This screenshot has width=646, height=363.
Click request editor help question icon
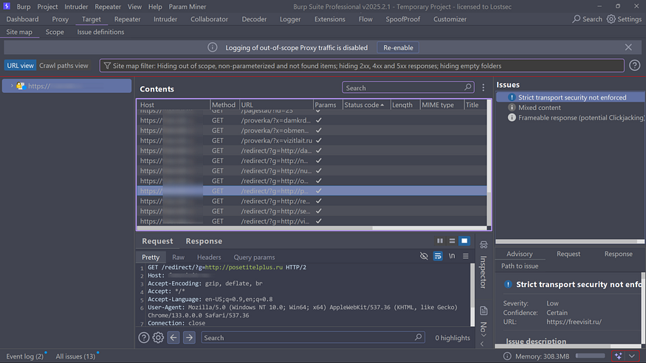[x=144, y=338]
